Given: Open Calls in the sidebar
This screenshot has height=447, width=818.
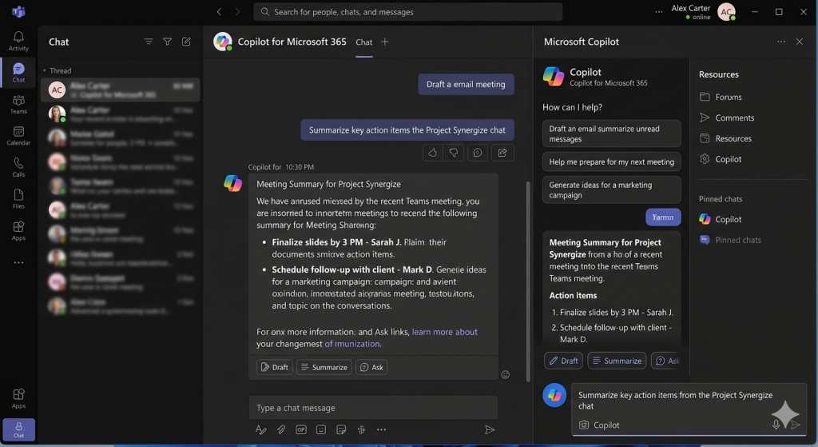Looking at the screenshot, I should tap(18, 168).
